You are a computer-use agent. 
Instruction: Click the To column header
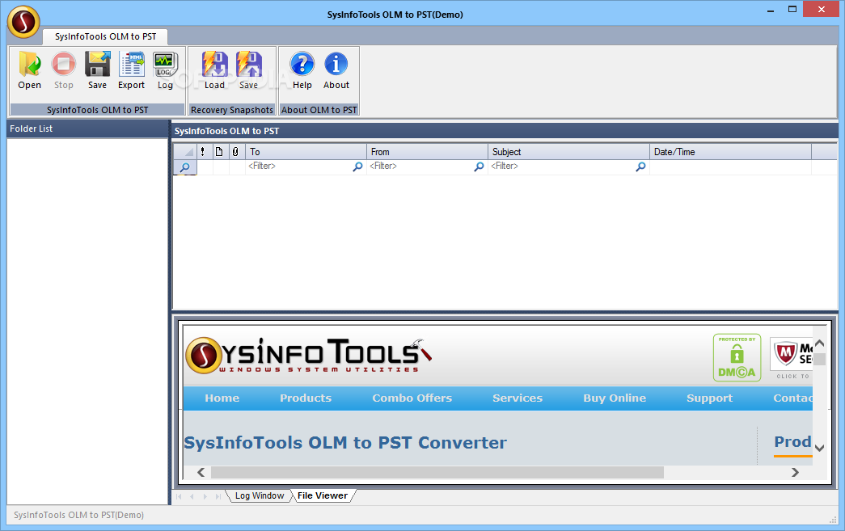pyautogui.click(x=306, y=152)
